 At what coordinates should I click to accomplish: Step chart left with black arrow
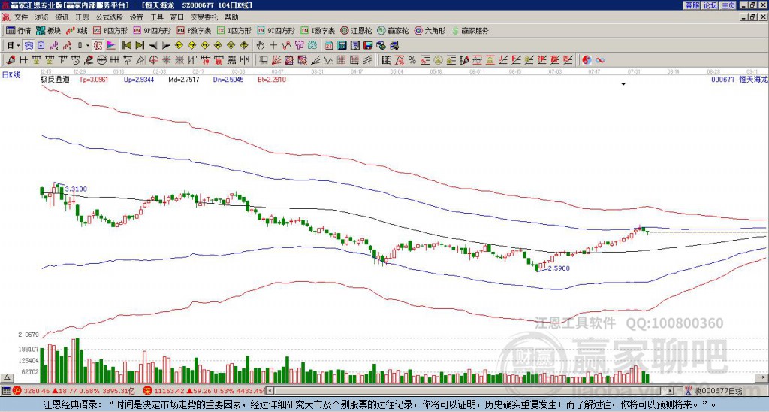153,45
